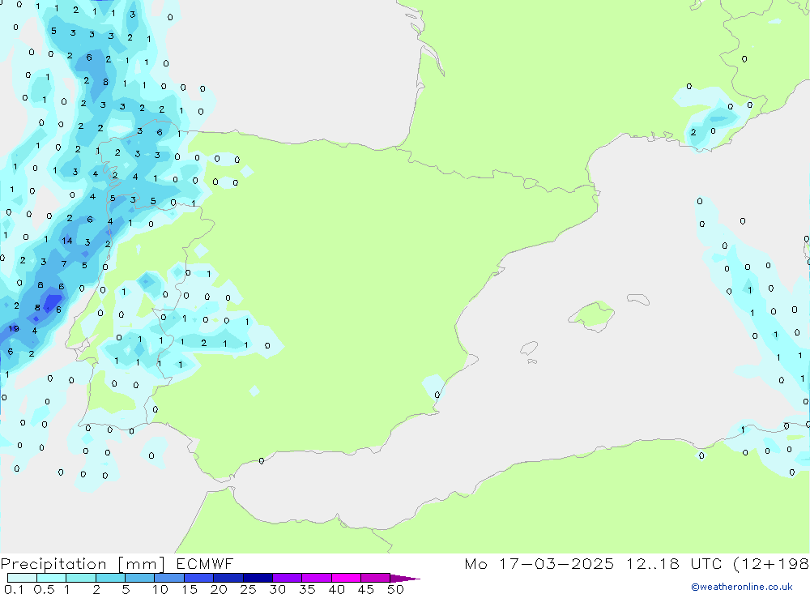
Task: Click the Ibiza island outline
Action: [529, 348]
